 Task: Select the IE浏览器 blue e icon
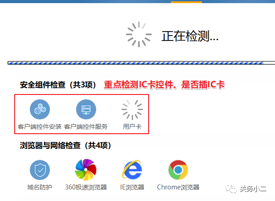(x=132, y=170)
